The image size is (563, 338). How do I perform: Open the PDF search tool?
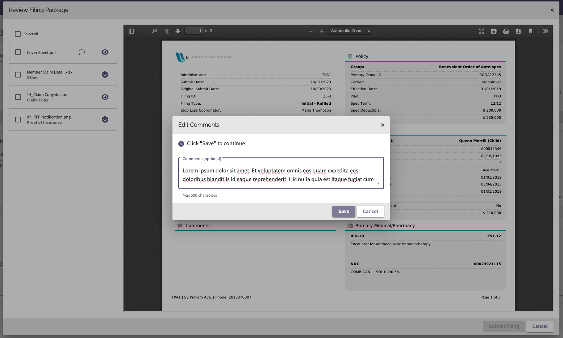[x=154, y=31]
